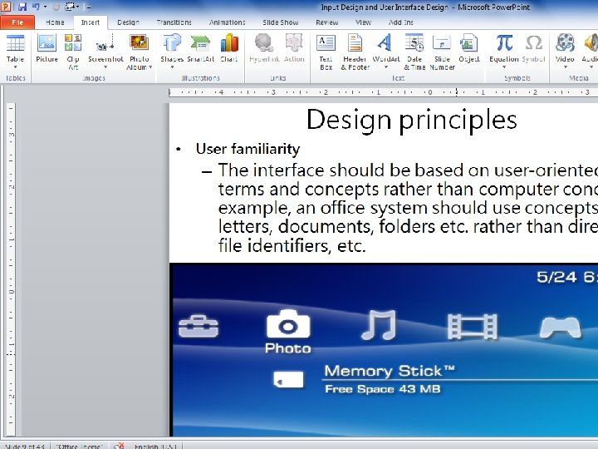Expand the Photo Album dropdown arrow

click(150, 67)
